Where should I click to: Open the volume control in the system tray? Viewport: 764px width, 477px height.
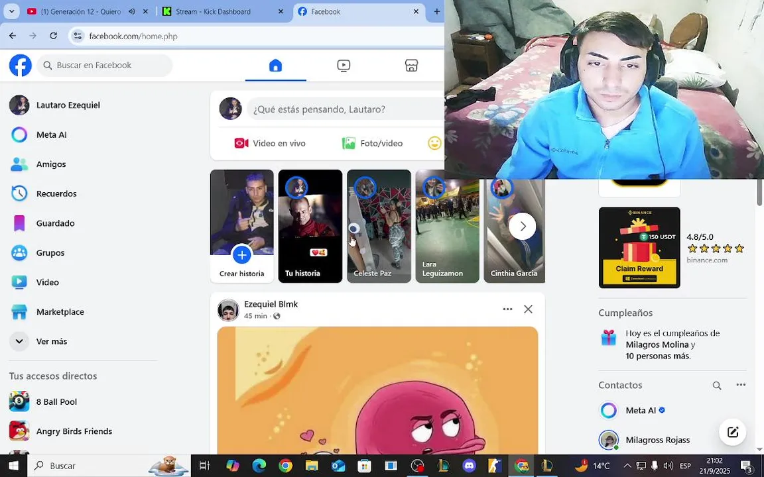668,466
